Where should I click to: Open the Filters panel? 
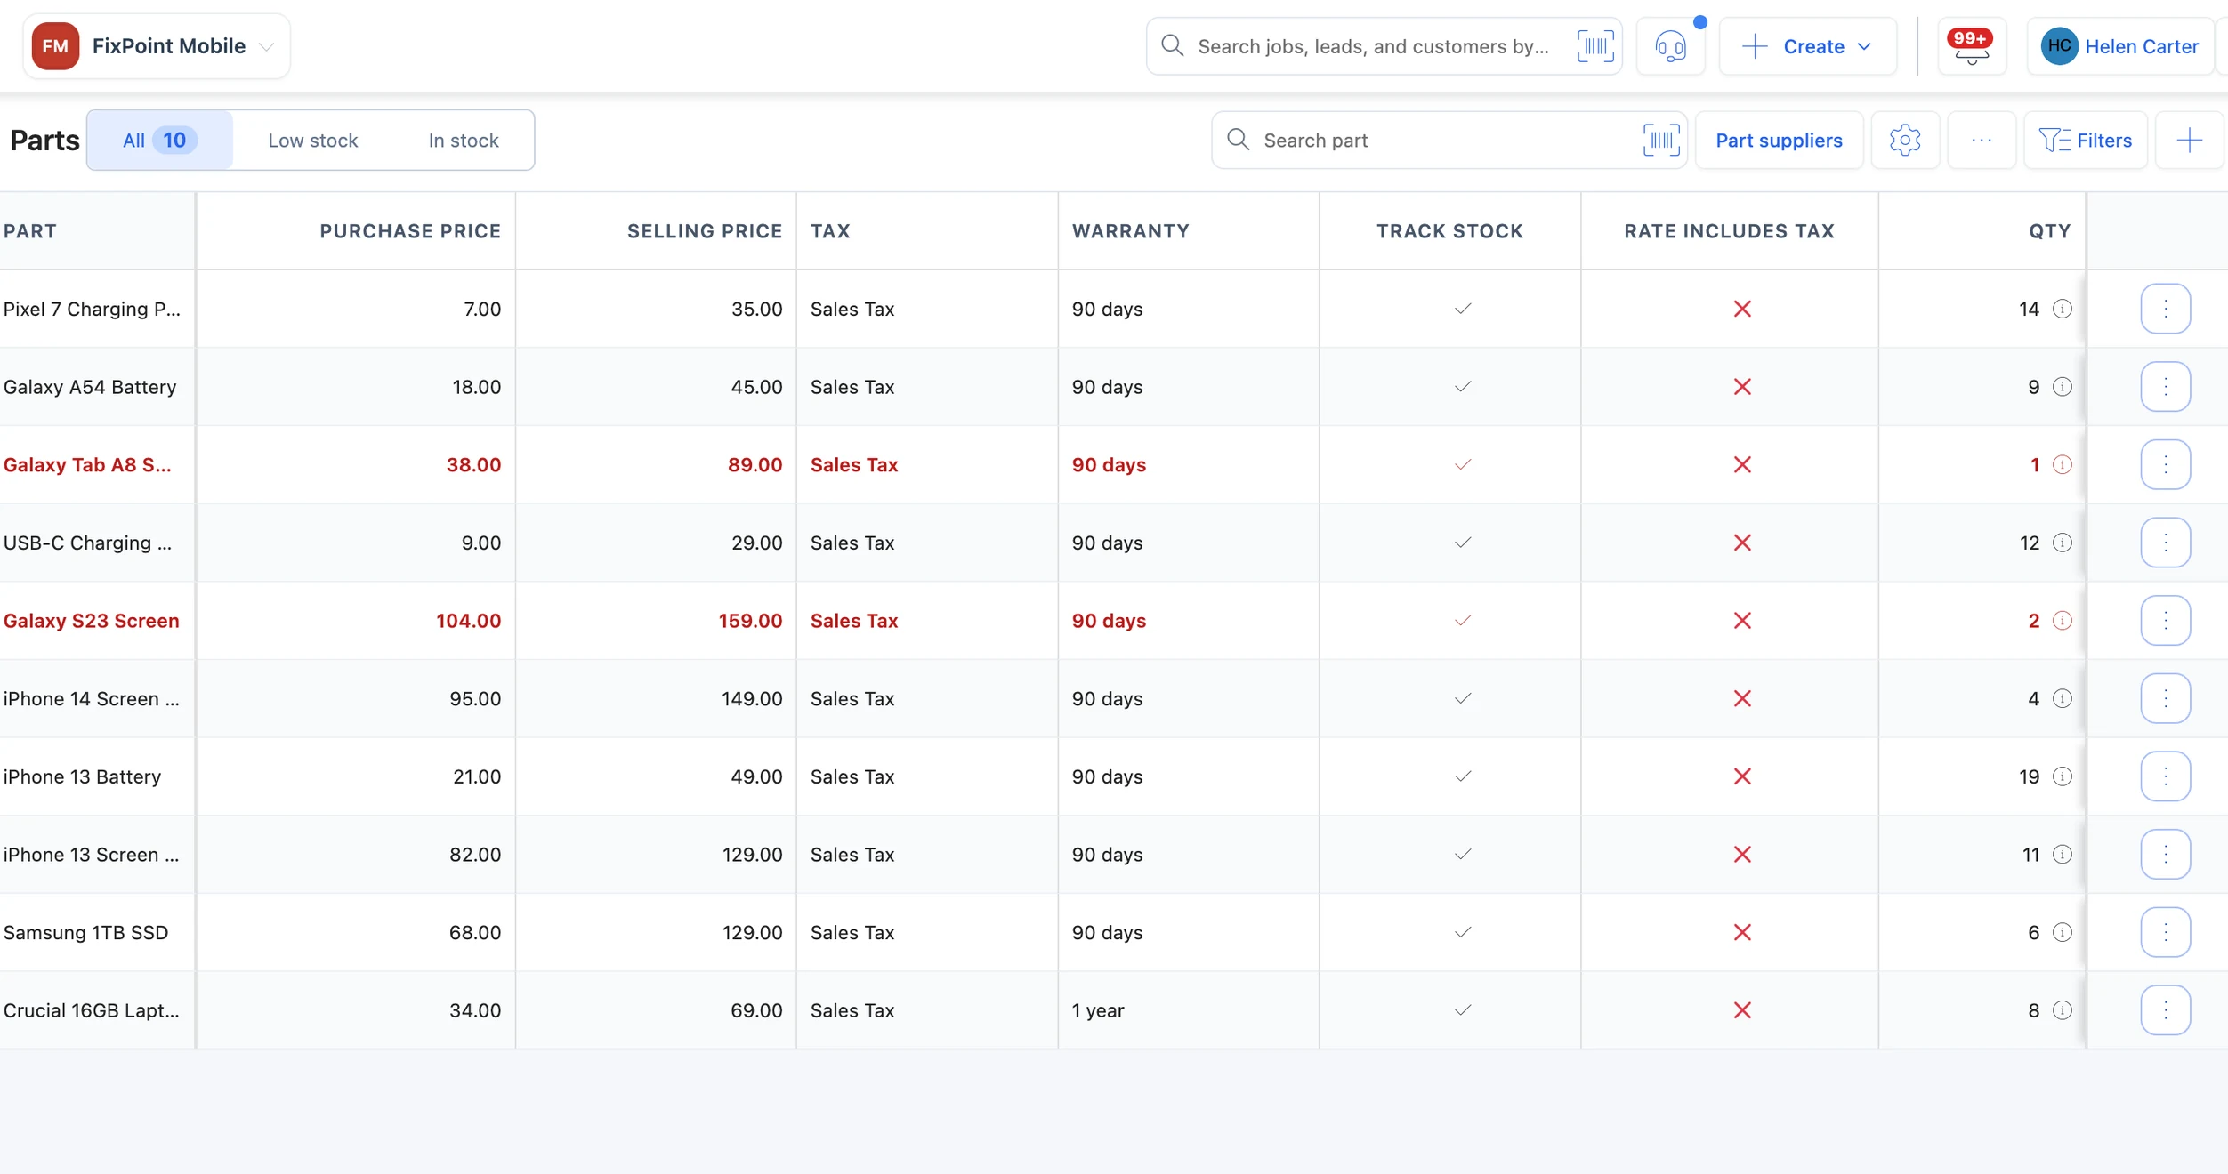(x=2086, y=140)
